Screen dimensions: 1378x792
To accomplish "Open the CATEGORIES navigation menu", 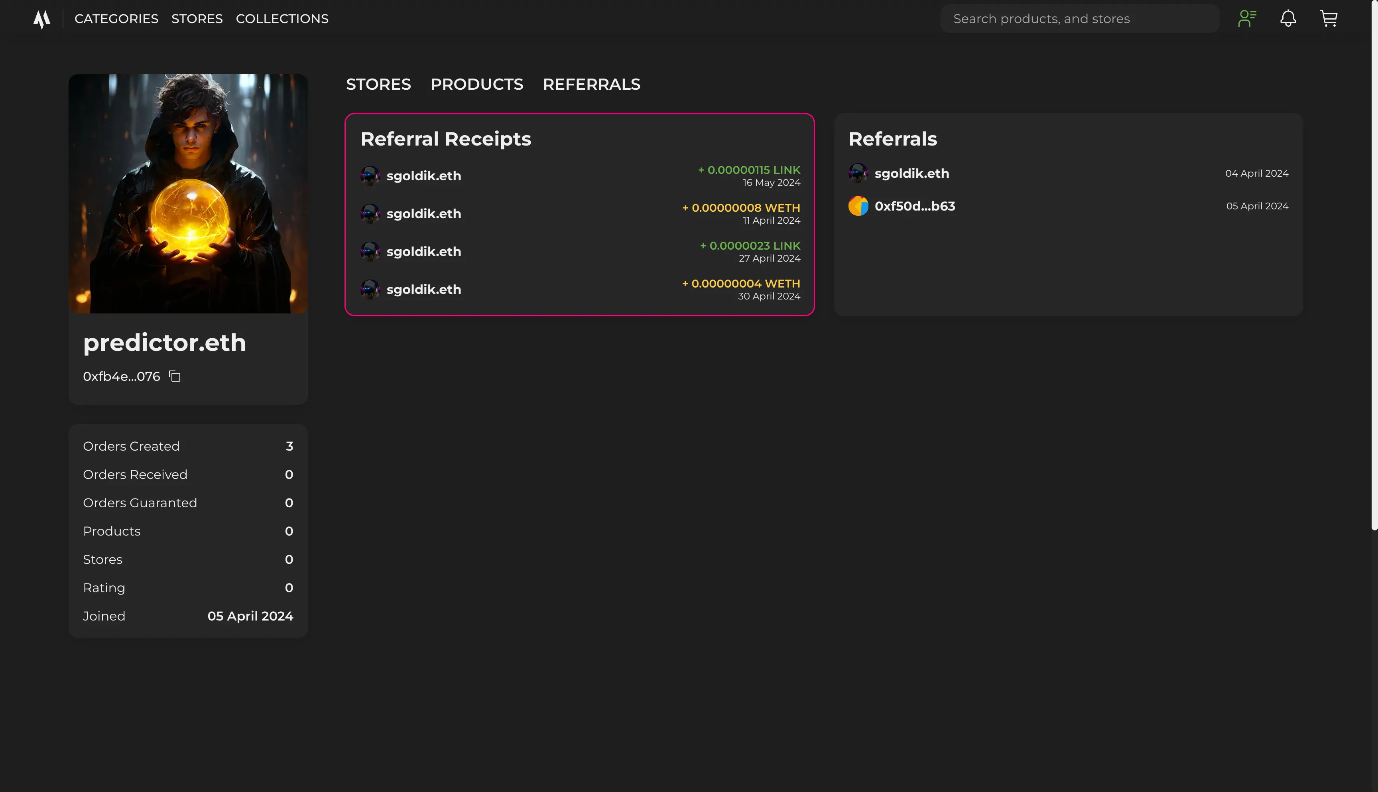I will point(116,18).
